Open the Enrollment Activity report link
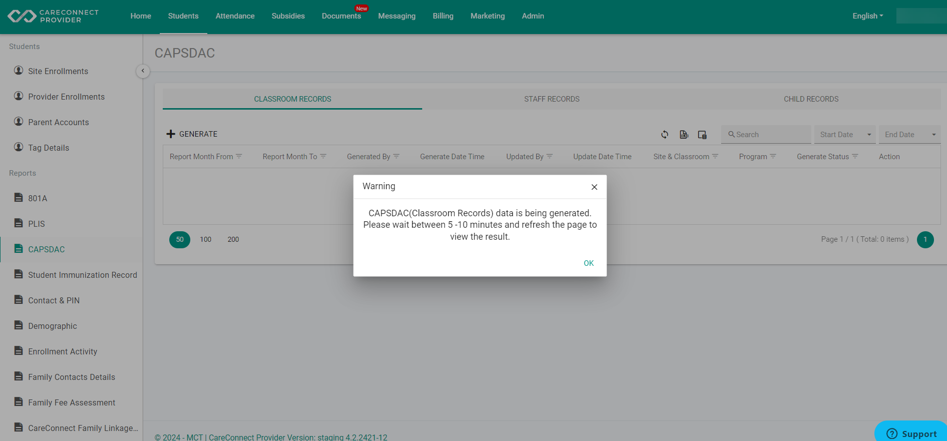Screen dimensions: 947x441 coord(63,351)
